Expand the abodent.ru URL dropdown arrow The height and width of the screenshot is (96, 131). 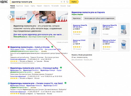click(32, 72)
